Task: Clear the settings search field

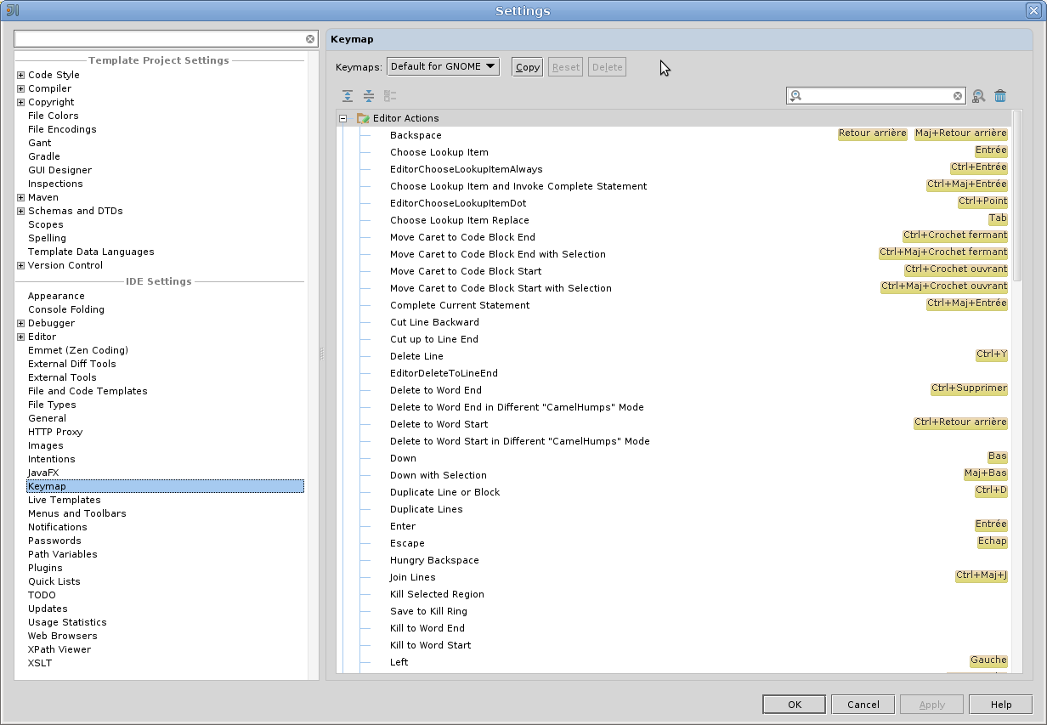Action: click(x=310, y=39)
